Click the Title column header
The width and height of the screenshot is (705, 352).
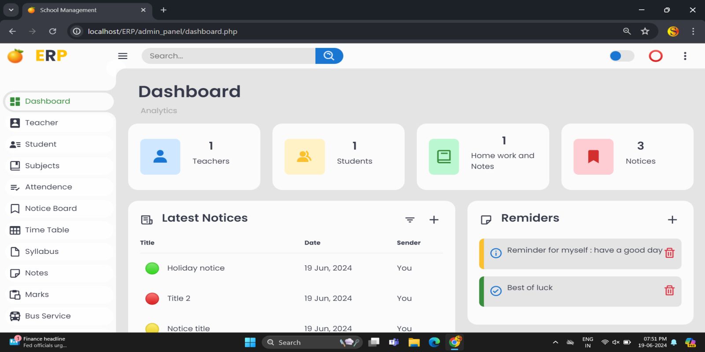(147, 242)
